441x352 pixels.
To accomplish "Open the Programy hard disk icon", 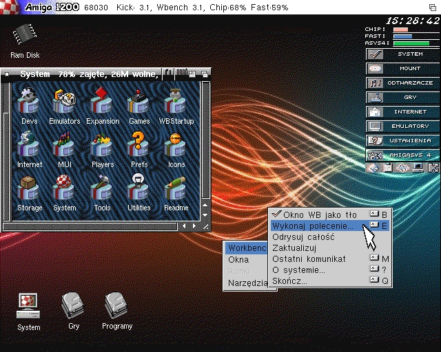I will click(x=116, y=311).
